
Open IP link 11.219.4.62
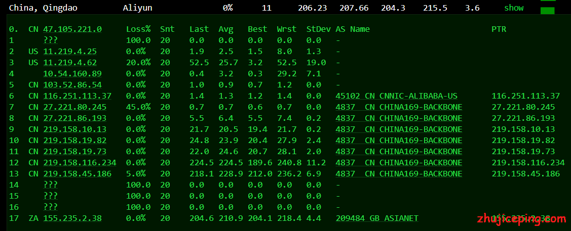tap(70, 63)
